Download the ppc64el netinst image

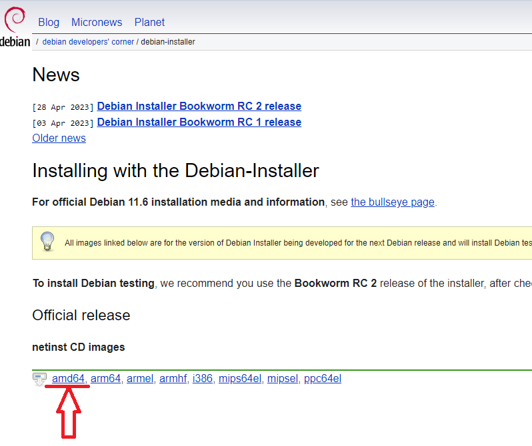tap(323, 379)
